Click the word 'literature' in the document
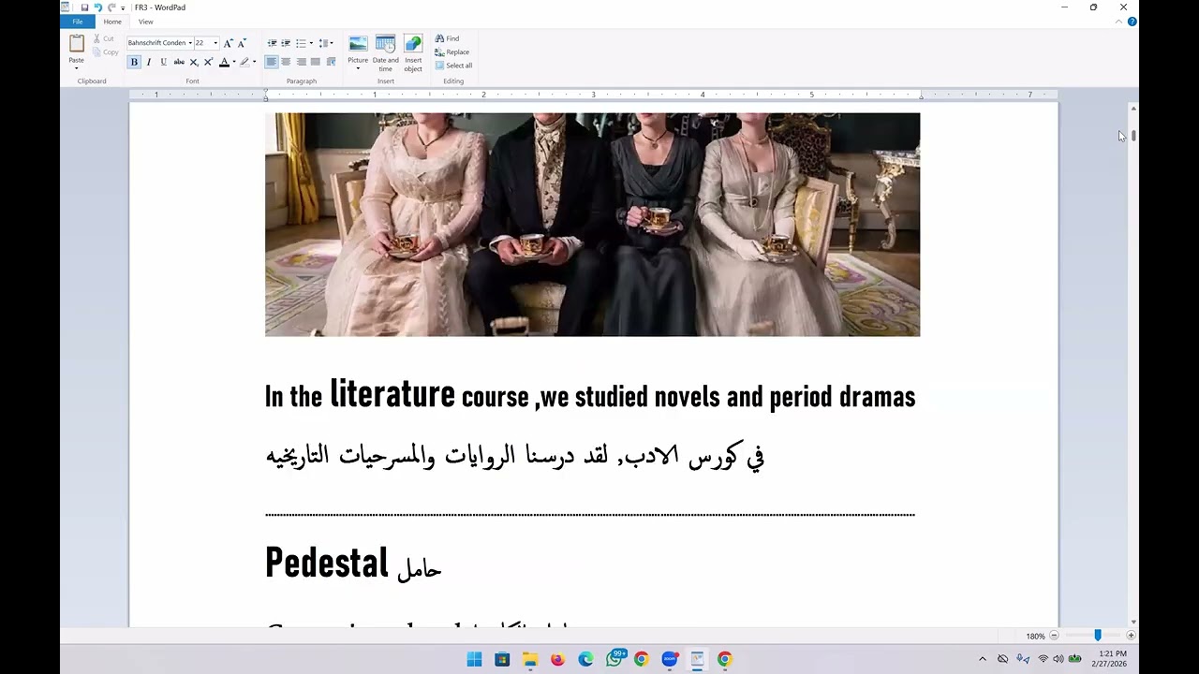Viewport: 1199px width, 674px height. coord(392,394)
